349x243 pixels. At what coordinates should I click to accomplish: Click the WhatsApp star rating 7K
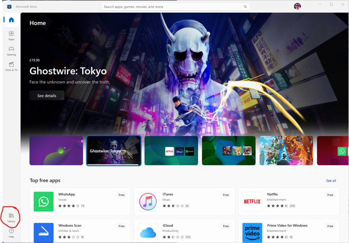pyautogui.click(x=72, y=206)
